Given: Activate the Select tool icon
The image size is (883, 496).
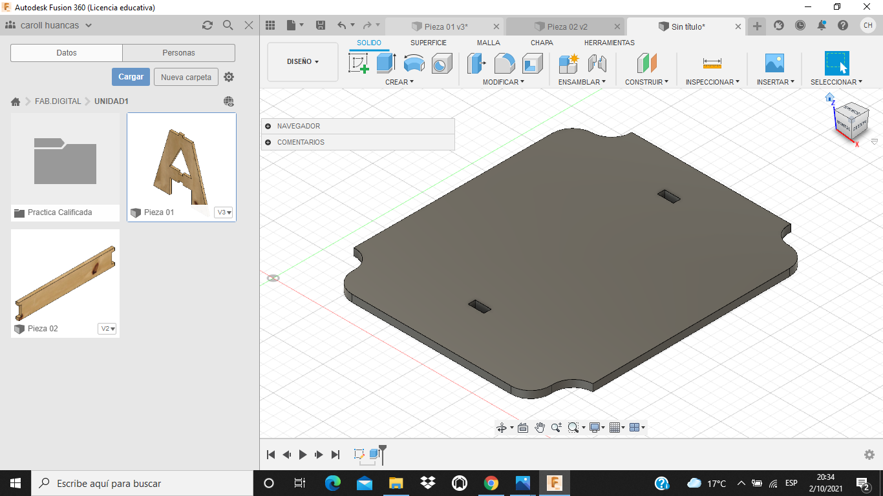Looking at the screenshot, I should [836, 63].
